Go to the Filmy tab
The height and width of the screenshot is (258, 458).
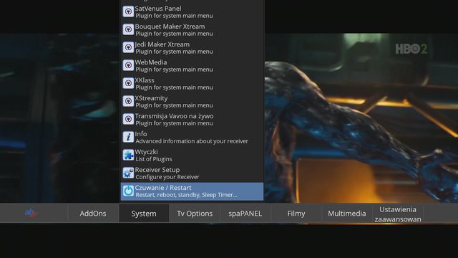pos(296,214)
